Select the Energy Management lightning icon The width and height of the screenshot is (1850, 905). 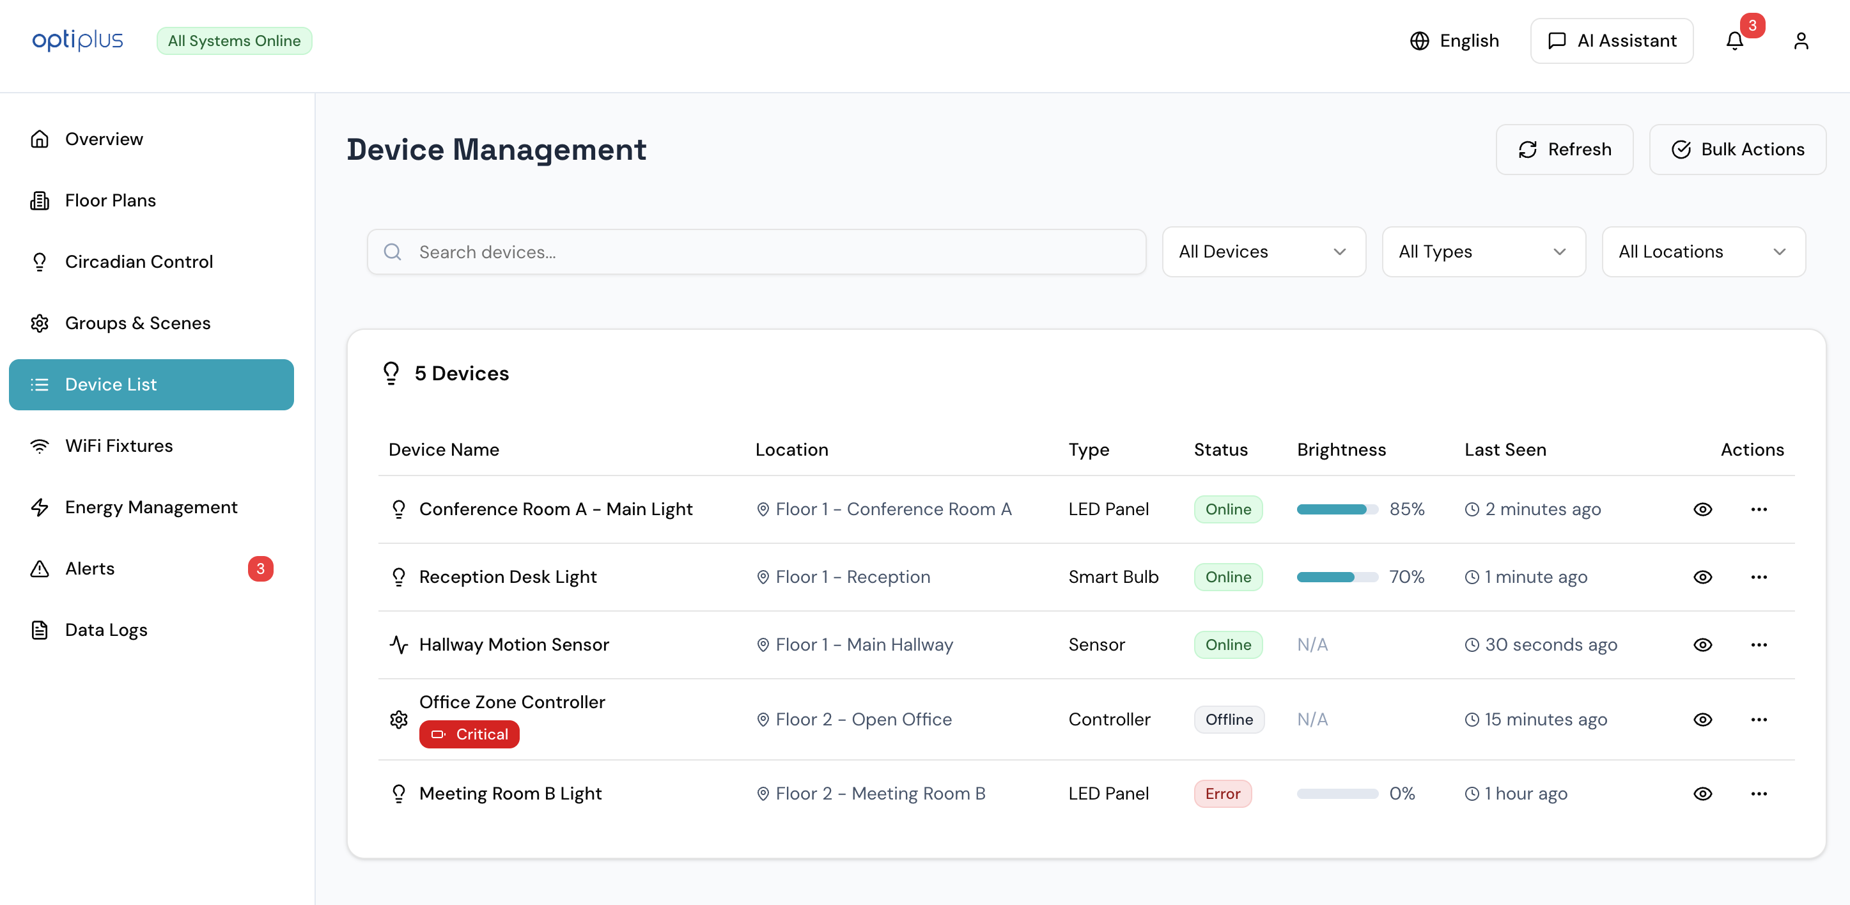pos(40,507)
